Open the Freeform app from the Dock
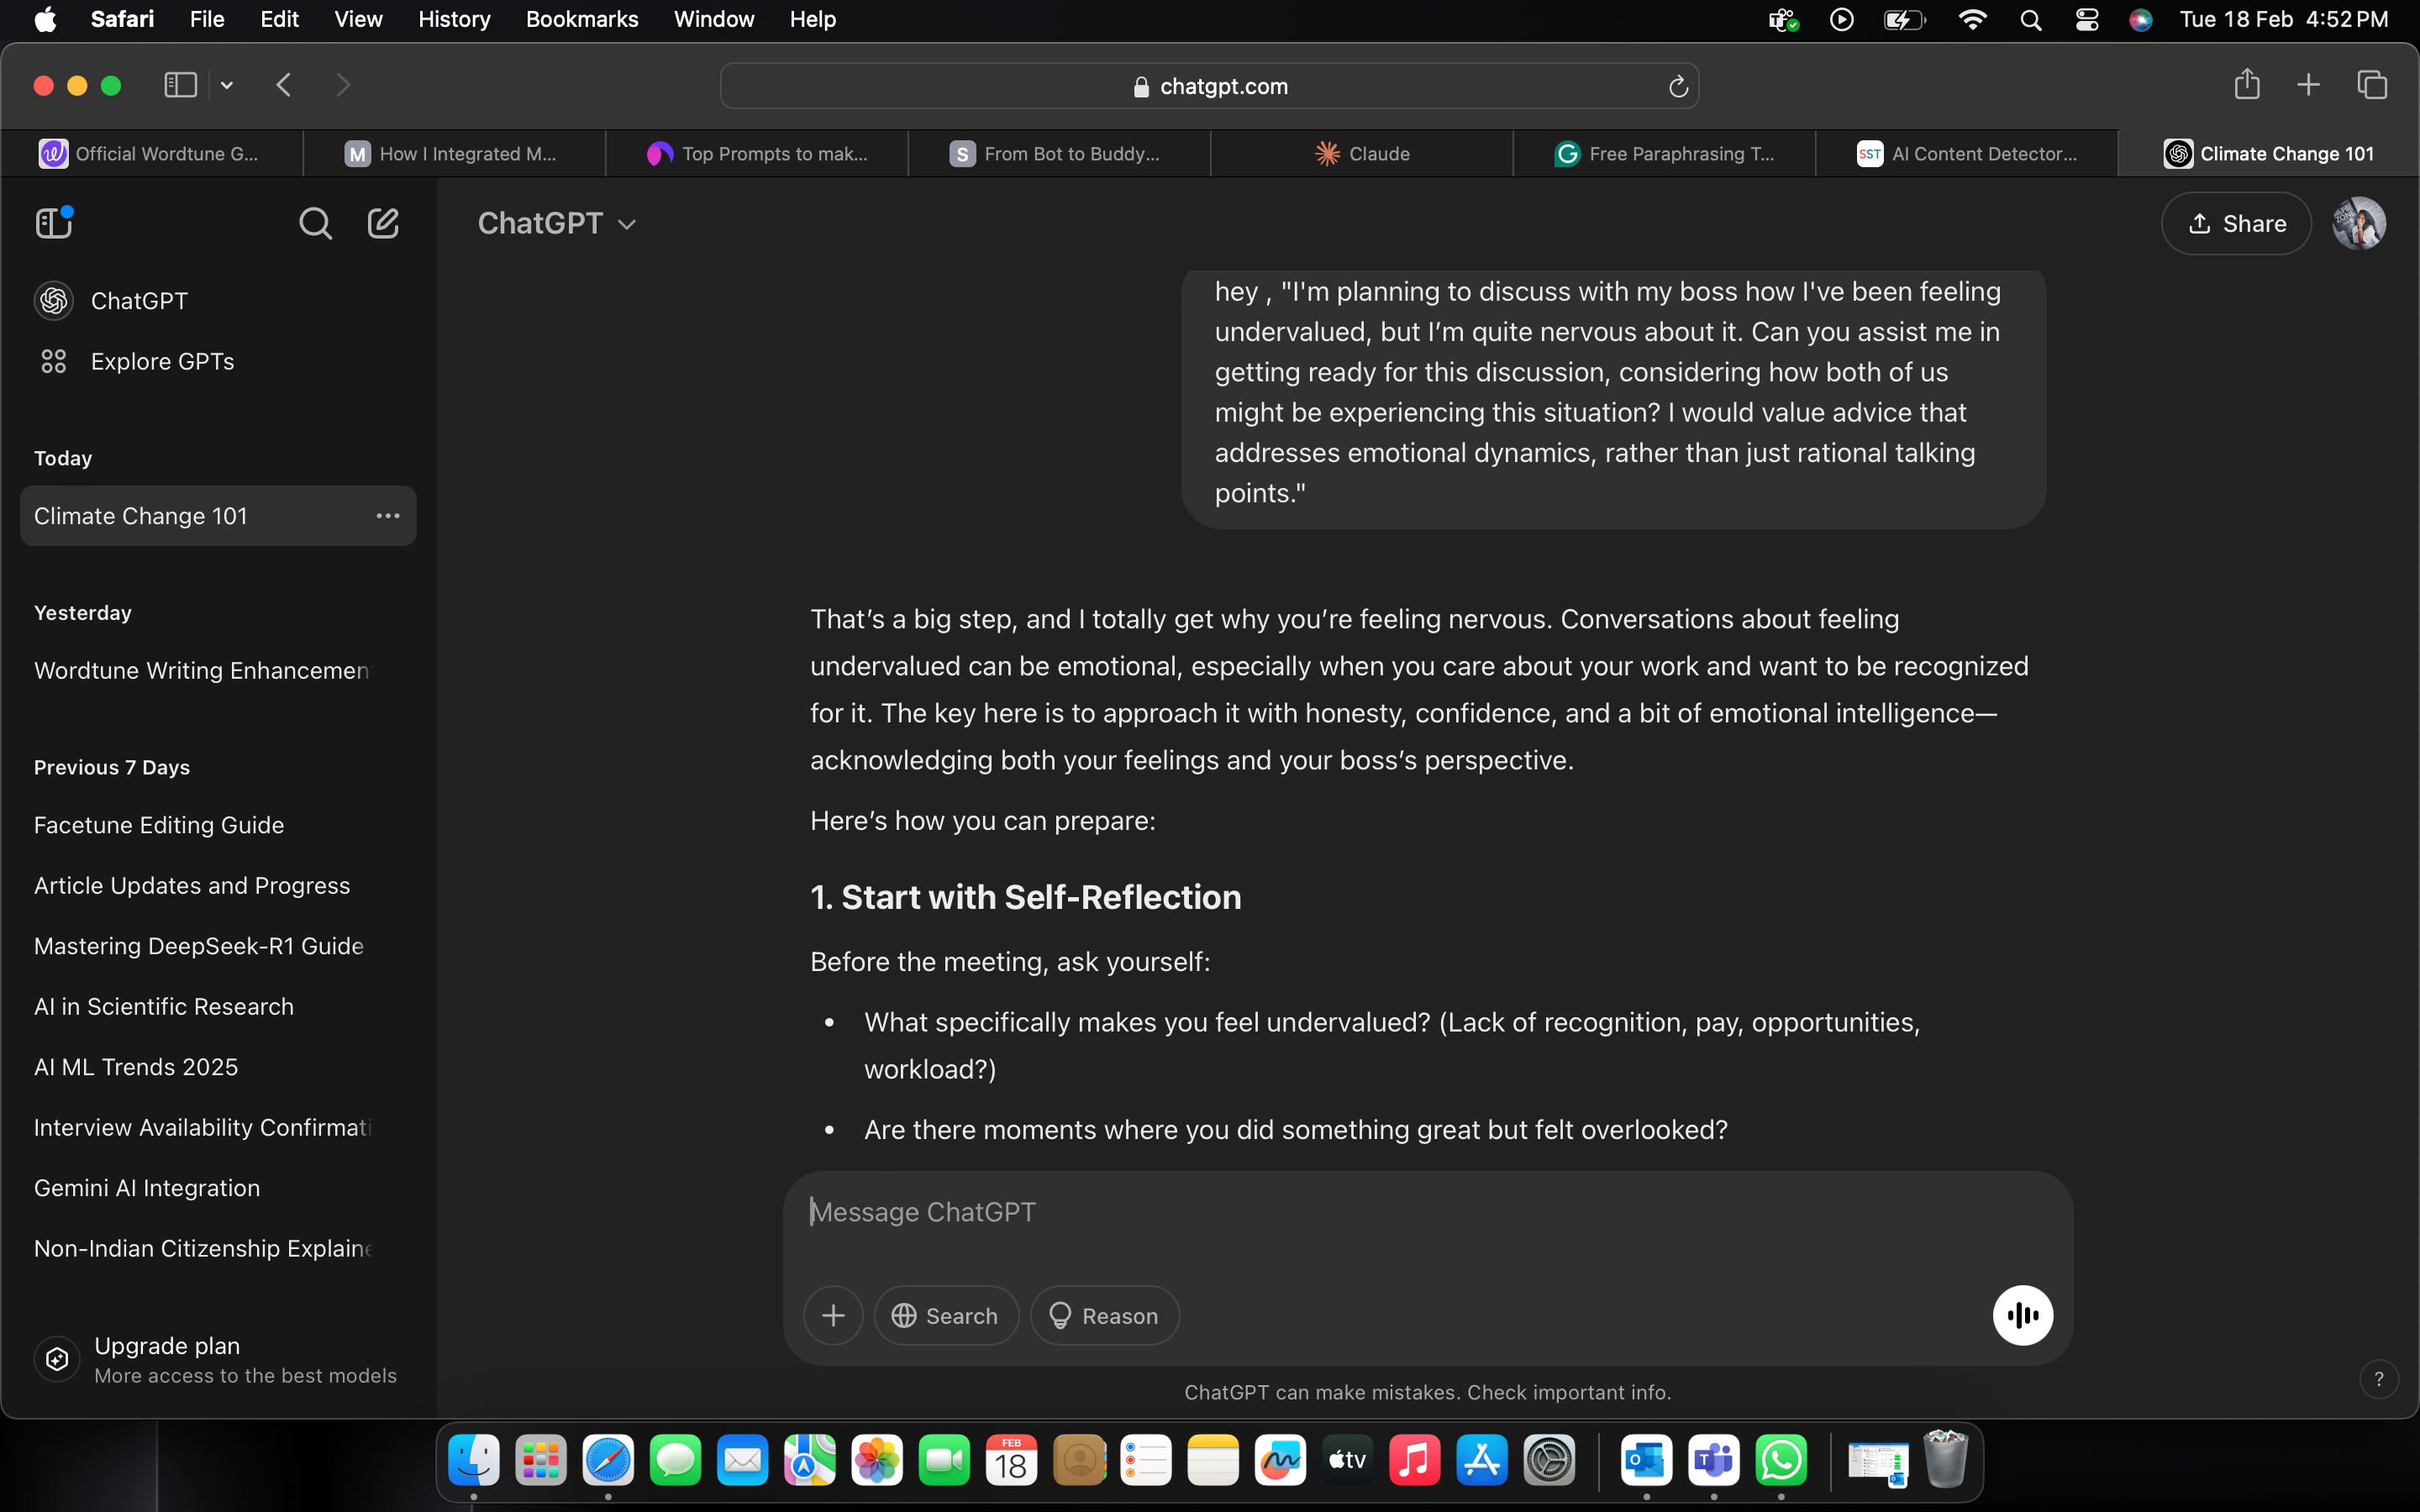 (x=1280, y=1461)
